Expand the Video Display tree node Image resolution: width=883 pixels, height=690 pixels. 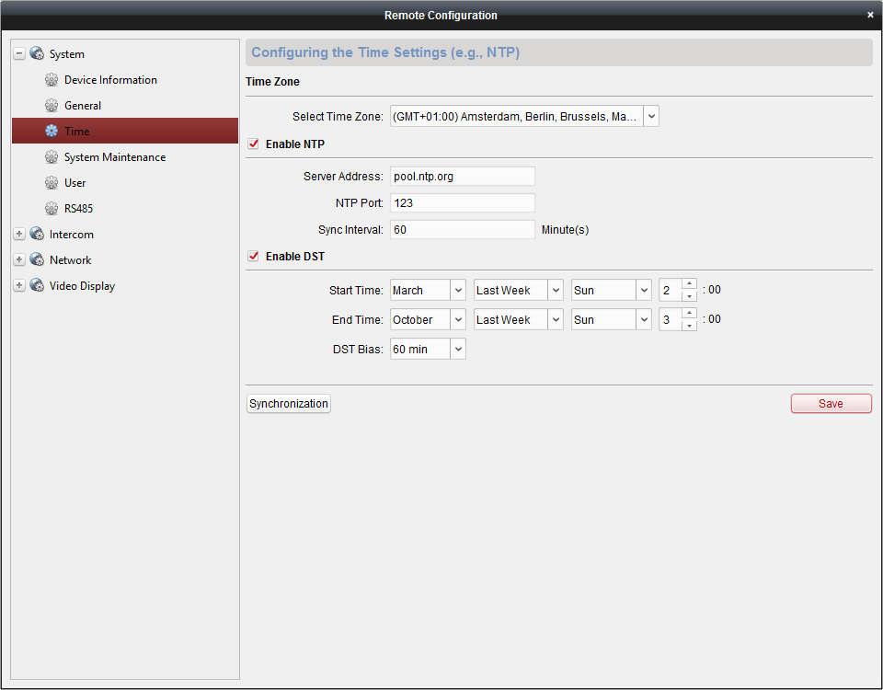[19, 285]
